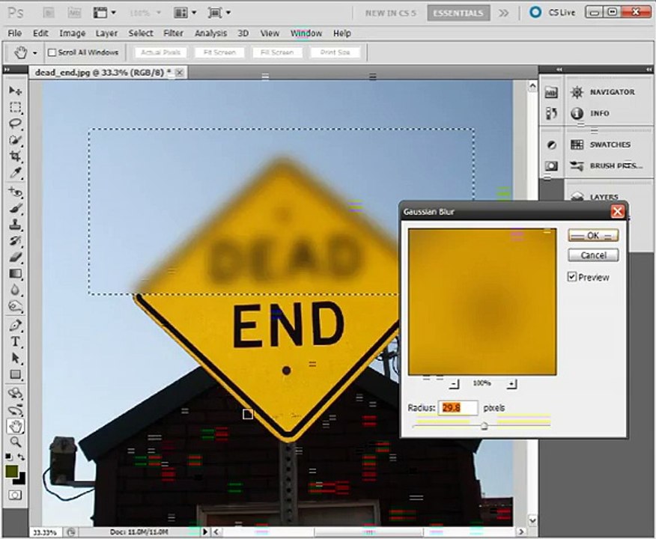Image resolution: width=656 pixels, height=539 pixels.
Task: Select the Lasso tool
Action: 16,124
